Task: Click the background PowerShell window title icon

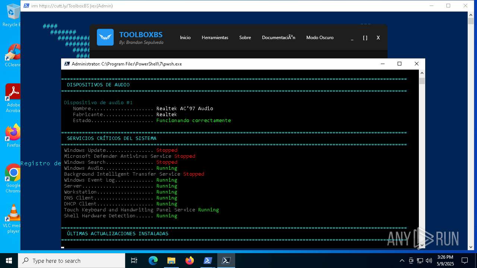Action: (26, 6)
